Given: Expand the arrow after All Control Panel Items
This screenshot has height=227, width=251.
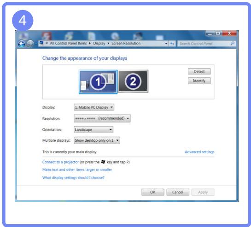Looking at the screenshot, I should point(90,43).
